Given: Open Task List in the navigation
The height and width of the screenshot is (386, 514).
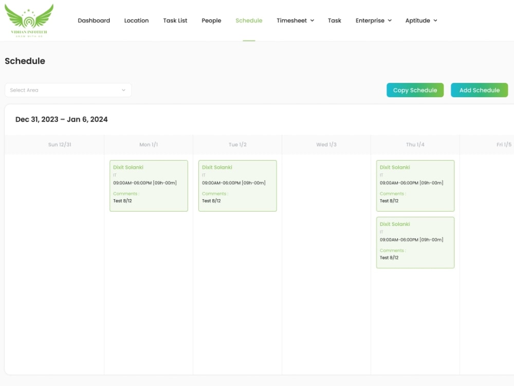Looking at the screenshot, I should point(175,21).
